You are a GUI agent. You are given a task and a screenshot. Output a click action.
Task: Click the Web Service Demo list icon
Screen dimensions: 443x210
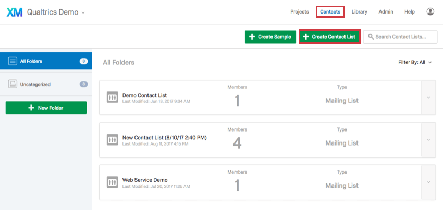point(112,182)
